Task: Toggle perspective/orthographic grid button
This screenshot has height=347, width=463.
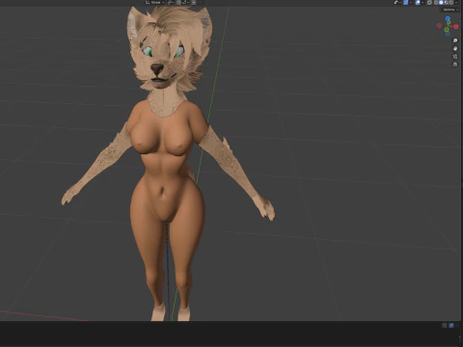Action: (x=455, y=65)
